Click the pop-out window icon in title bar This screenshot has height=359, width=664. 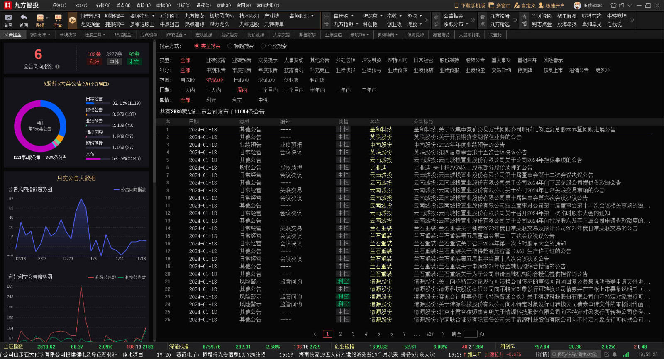pyautogui.click(x=621, y=5)
